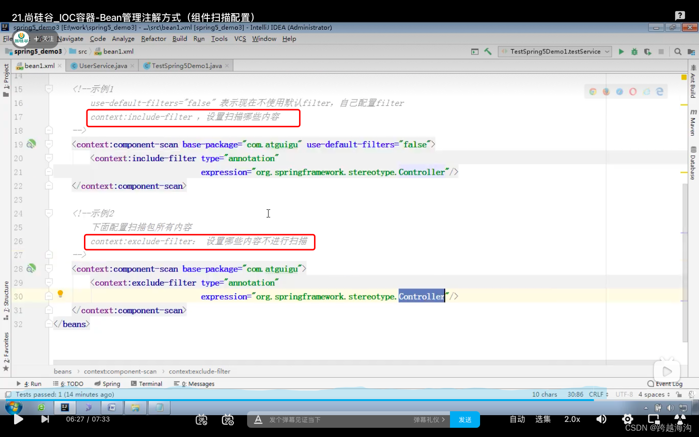This screenshot has height=437, width=699.
Task: Open the CRLF line separator selector
Action: coord(599,394)
